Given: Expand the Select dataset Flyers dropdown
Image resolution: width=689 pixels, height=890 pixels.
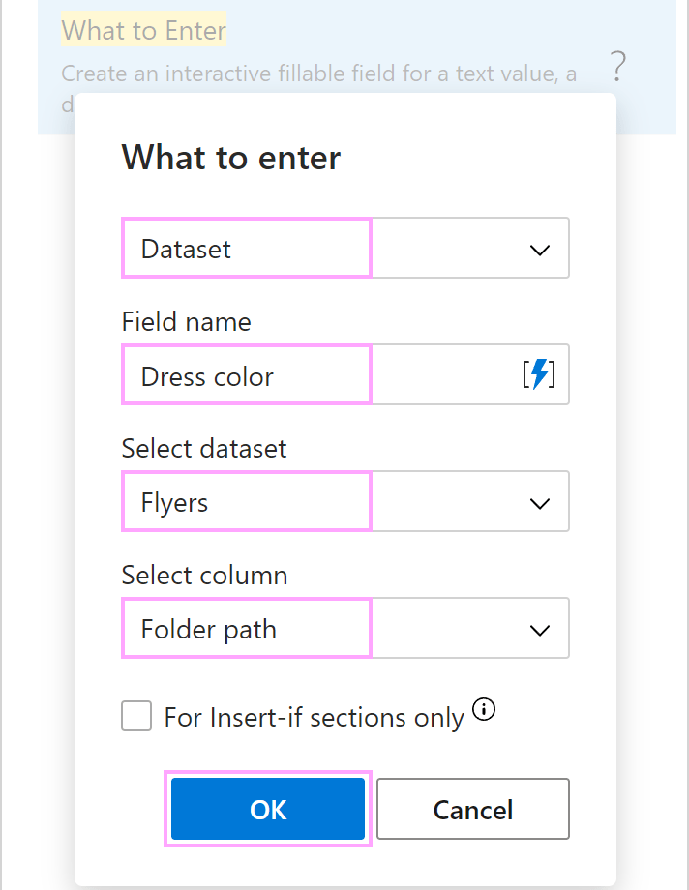Looking at the screenshot, I should (x=345, y=501).
